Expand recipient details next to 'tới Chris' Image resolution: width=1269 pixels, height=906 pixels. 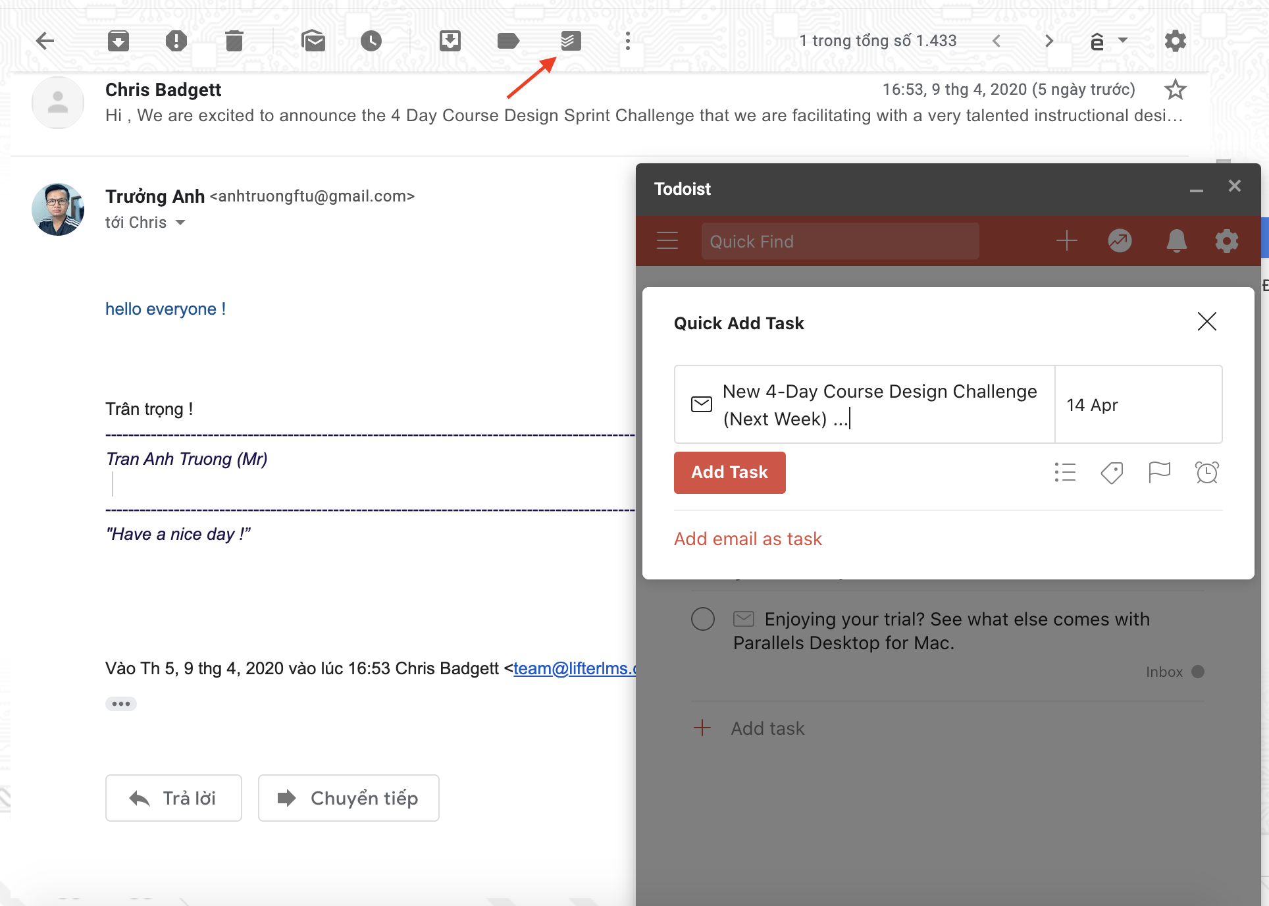point(180,223)
